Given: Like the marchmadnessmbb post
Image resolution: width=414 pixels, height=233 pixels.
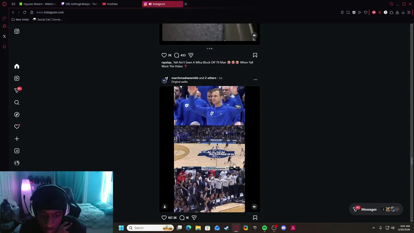Looking at the screenshot, I should [x=164, y=218].
